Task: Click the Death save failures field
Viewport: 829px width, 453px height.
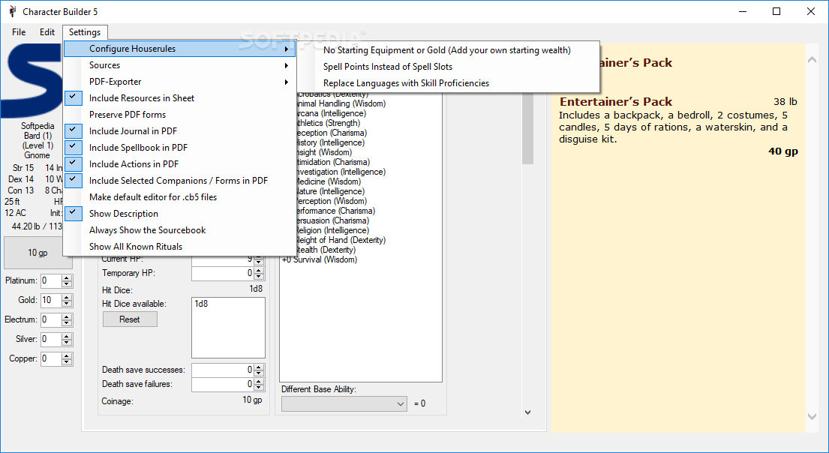Action: point(223,384)
